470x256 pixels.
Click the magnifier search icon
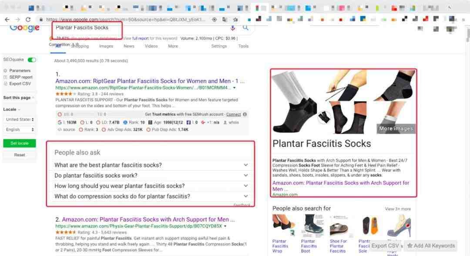coord(245,28)
